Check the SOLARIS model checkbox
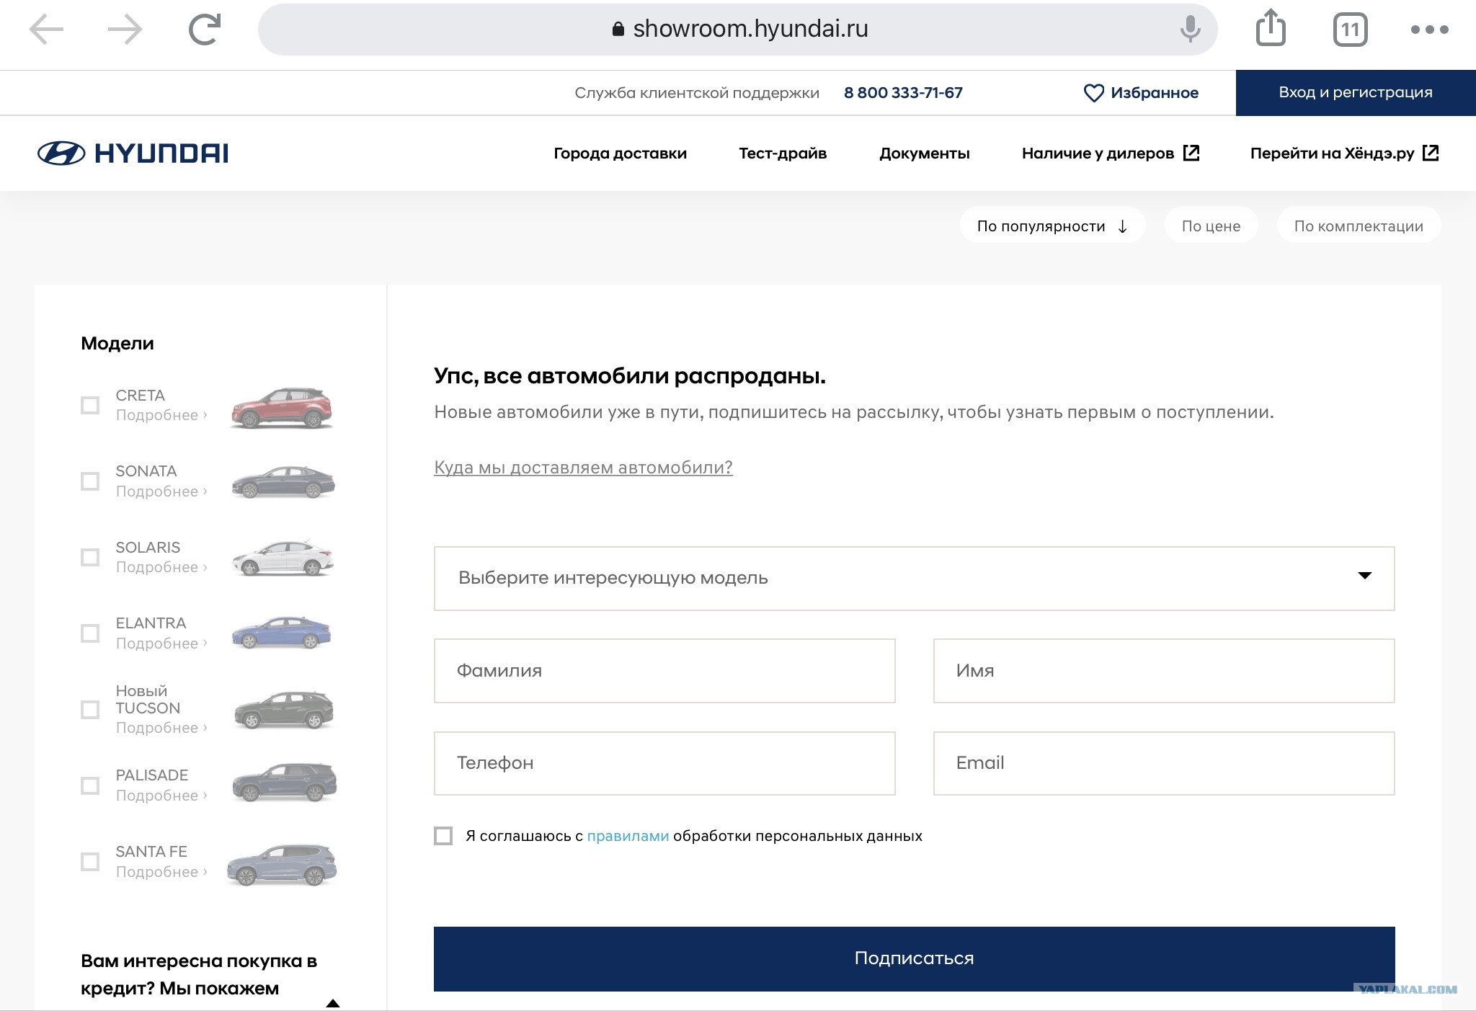Viewport: 1476px width, 1011px height. click(90, 557)
